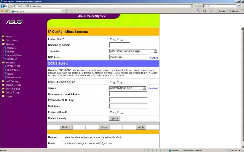Click the Refresh page icon
The height and width of the screenshot is (152, 244).
click(196, 6)
